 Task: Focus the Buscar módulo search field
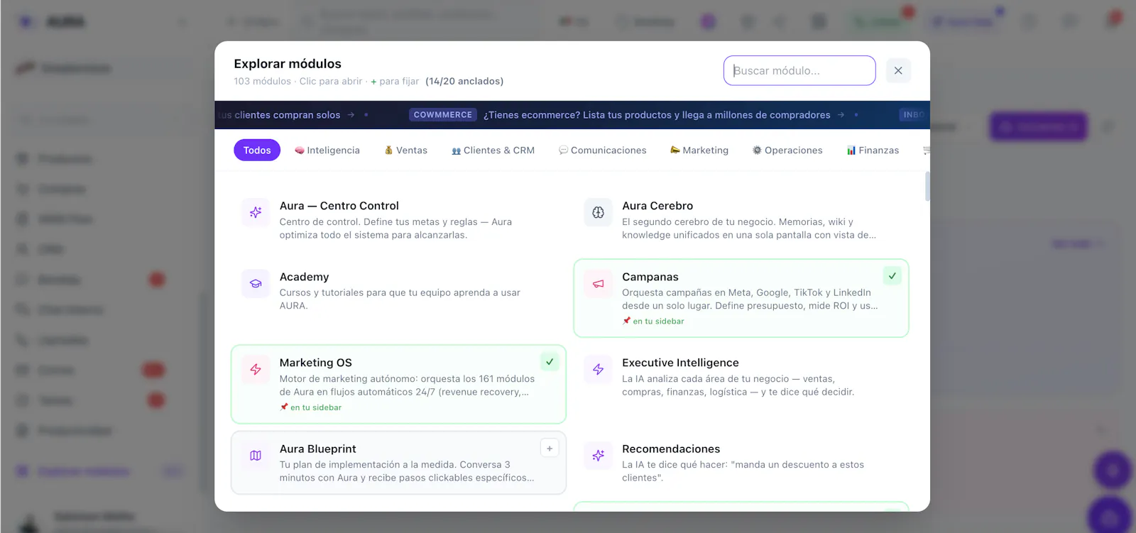click(799, 70)
